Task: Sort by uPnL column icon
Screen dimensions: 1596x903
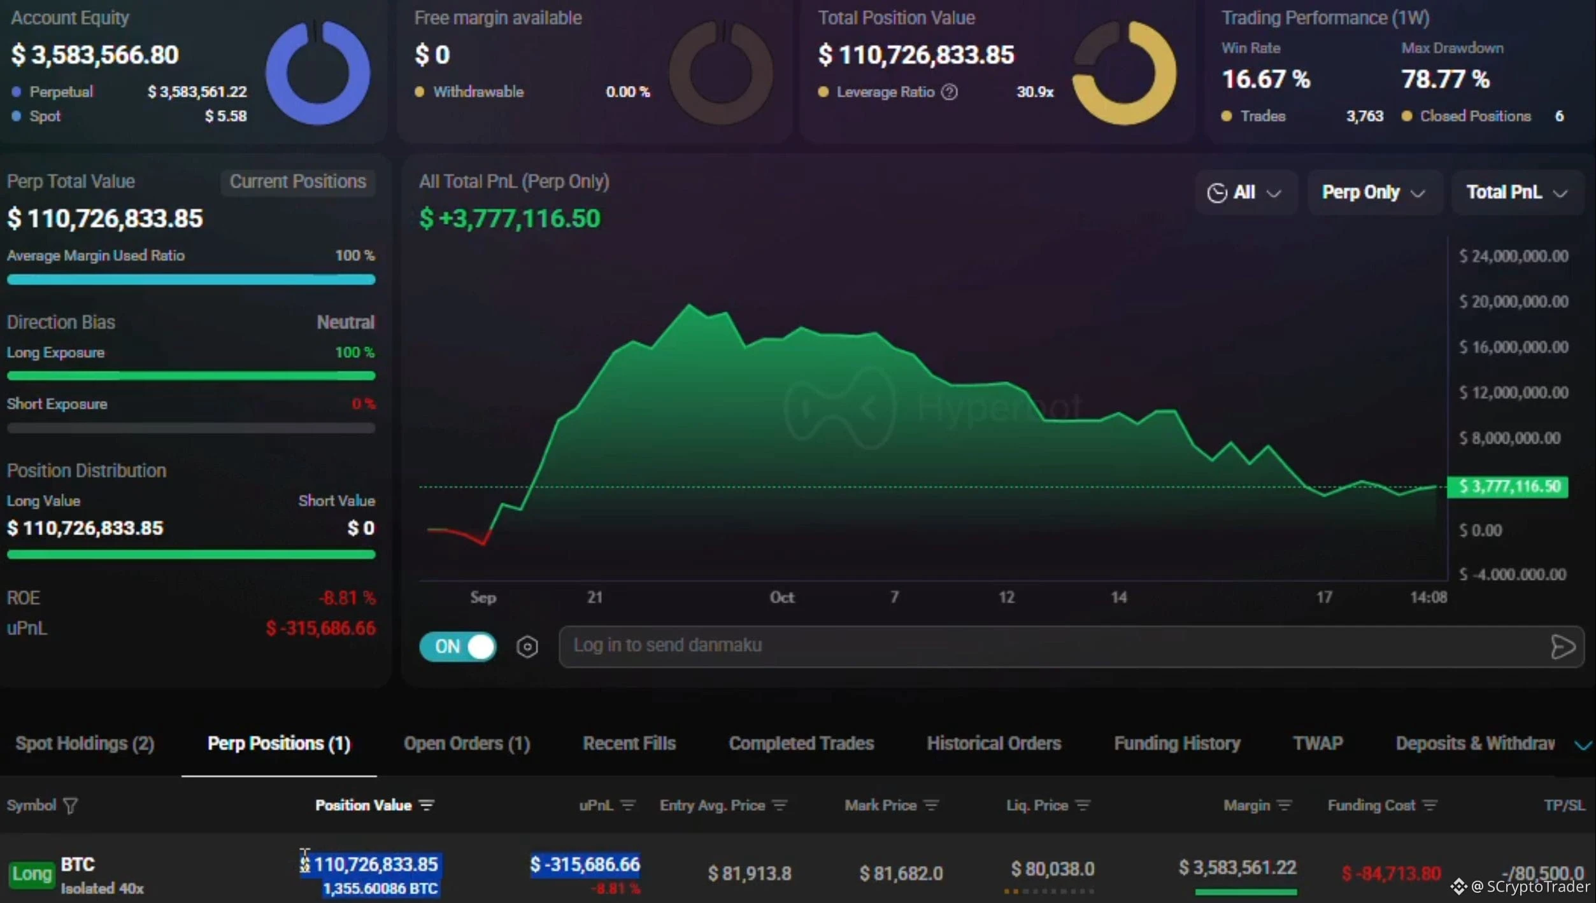Action: pos(627,805)
